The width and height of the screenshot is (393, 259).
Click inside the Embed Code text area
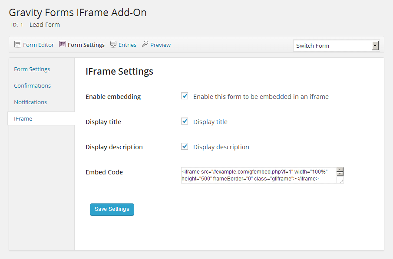(x=258, y=175)
